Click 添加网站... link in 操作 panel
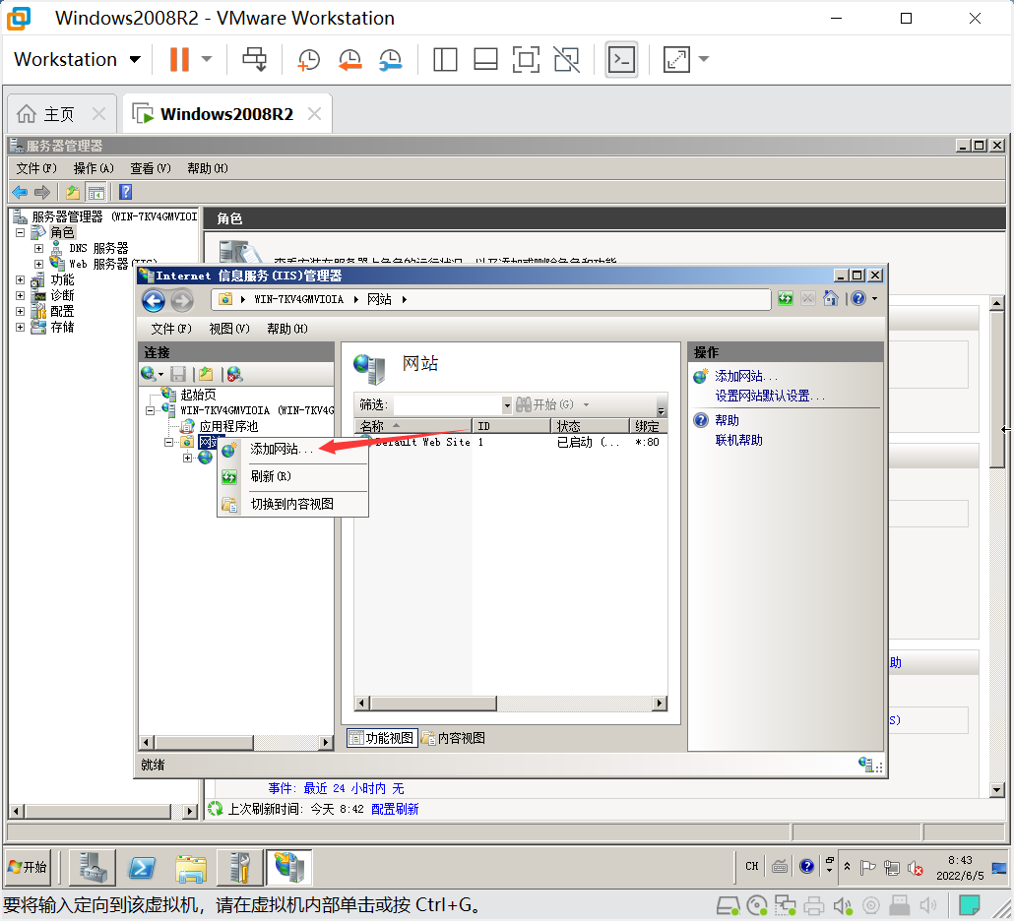This screenshot has height=921, width=1014. click(x=745, y=377)
